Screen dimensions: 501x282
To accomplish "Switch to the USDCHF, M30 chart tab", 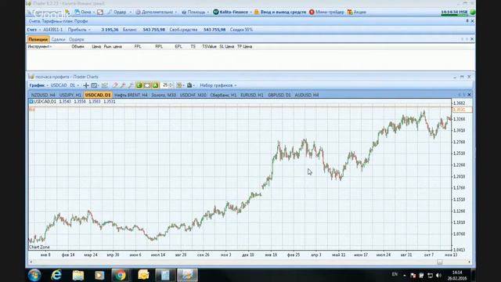I will [x=193, y=95].
